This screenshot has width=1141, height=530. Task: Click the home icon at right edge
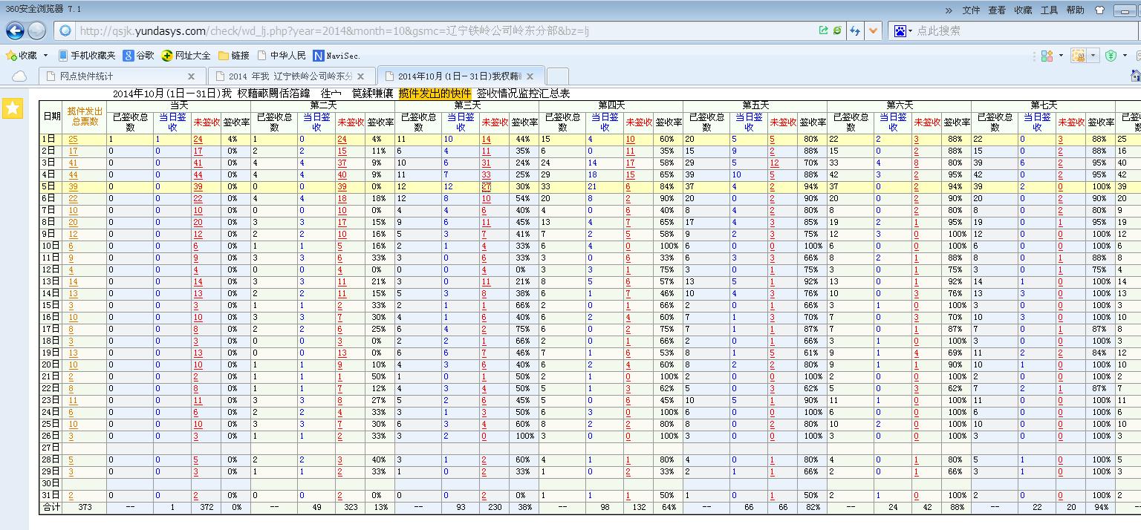pos(1135,76)
